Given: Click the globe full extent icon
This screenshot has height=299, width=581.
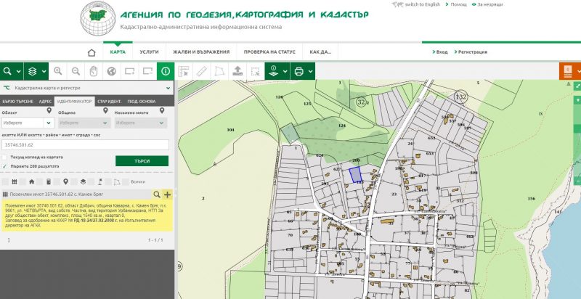Looking at the screenshot, I should (112, 71).
